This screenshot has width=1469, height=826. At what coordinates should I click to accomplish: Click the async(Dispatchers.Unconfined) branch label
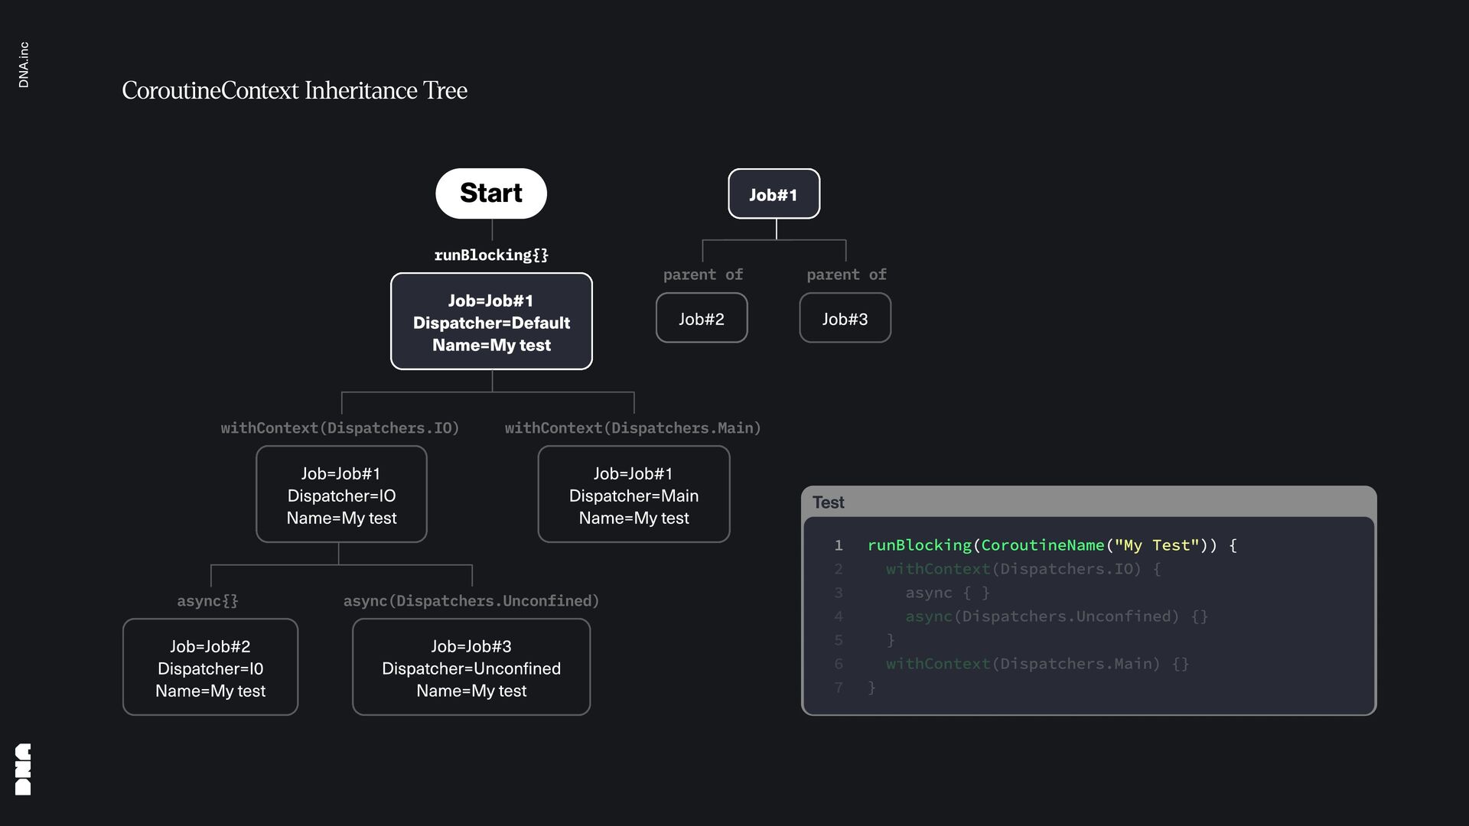(x=471, y=600)
